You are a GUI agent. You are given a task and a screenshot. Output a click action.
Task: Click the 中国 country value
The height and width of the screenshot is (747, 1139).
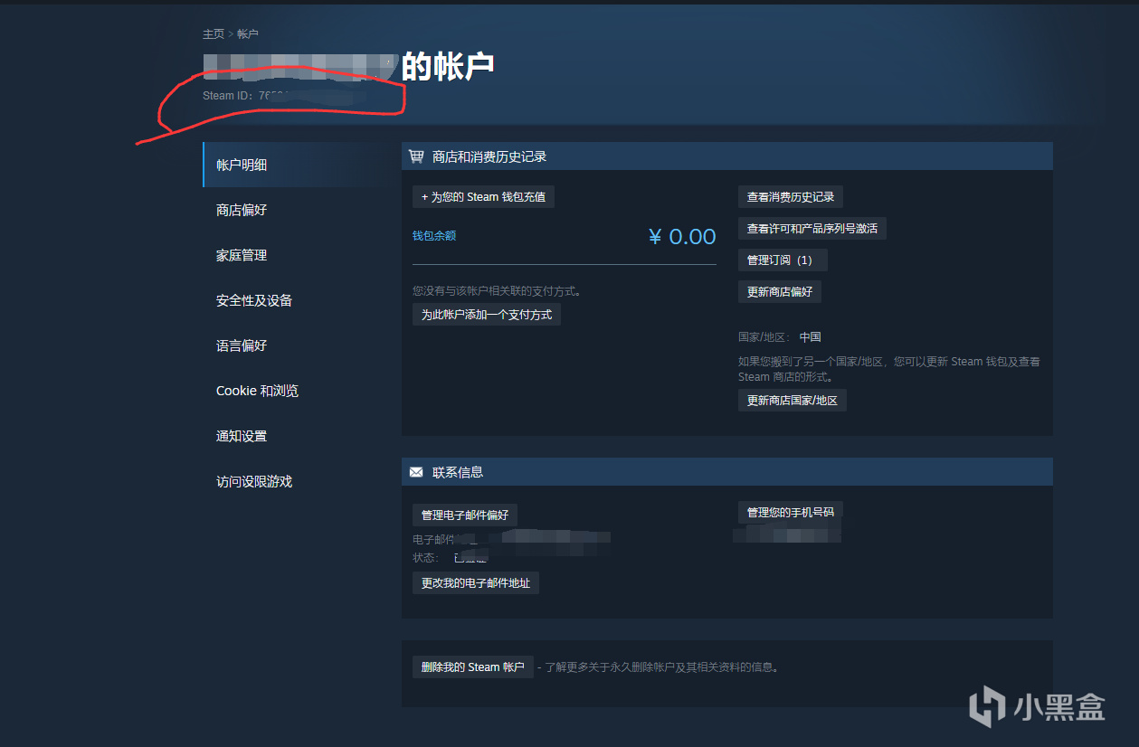(811, 336)
